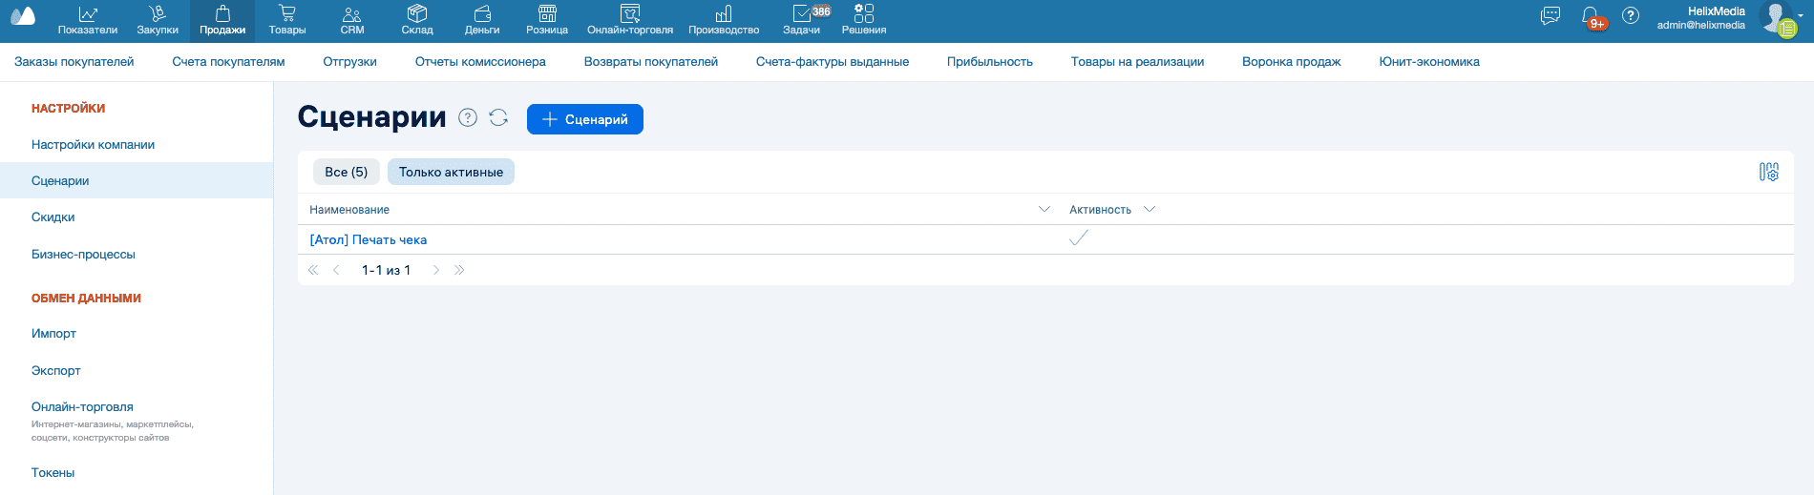Expand the Активность column dropdown arrow
1814x495 pixels.
point(1150,209)
